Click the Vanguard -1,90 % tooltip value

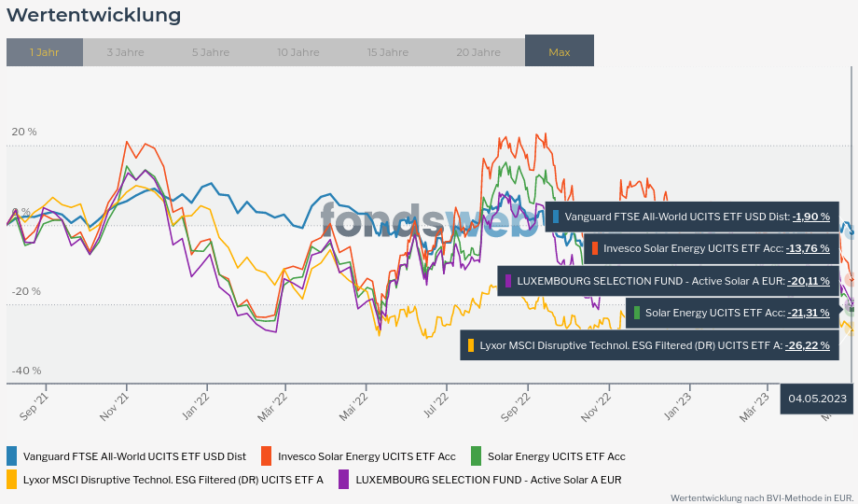tap(810, 217)
